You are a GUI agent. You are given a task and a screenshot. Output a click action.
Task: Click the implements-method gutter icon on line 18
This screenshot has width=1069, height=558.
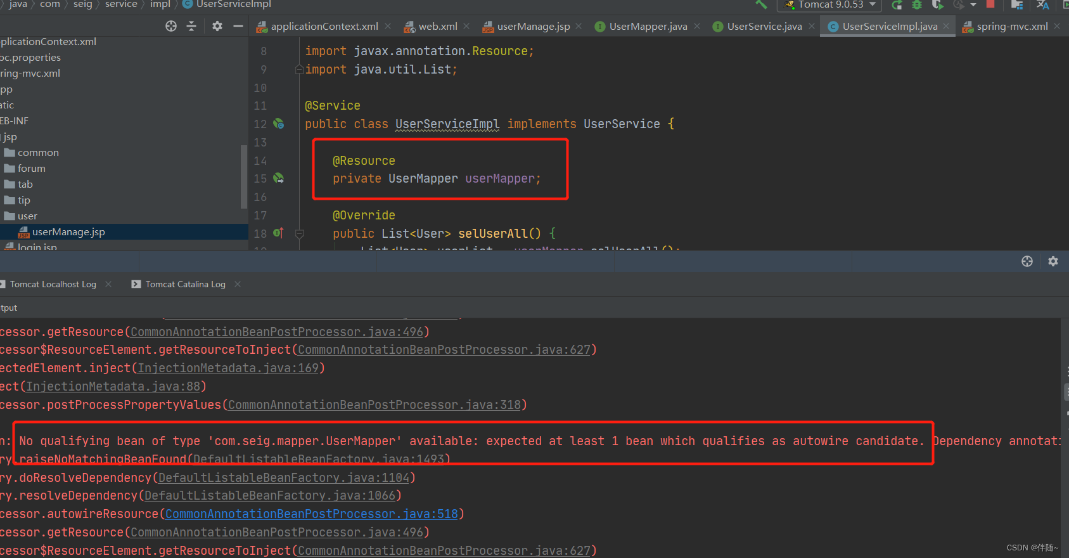(x=278, y=233)
